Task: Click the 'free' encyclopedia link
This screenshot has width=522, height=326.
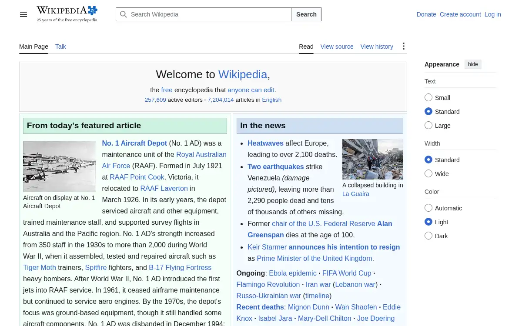Action: pos(167,90)
